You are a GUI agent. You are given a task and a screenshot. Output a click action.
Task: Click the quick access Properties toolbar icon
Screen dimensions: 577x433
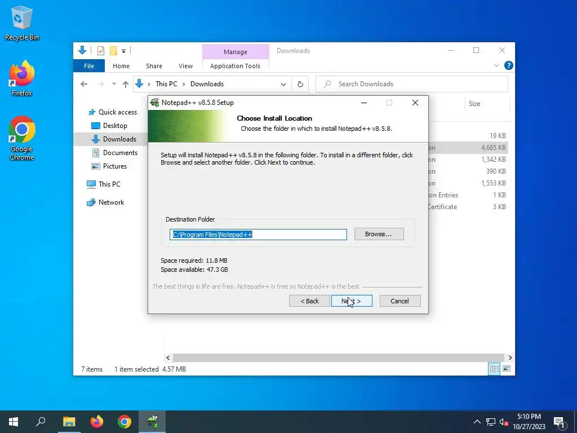[100, 51]
